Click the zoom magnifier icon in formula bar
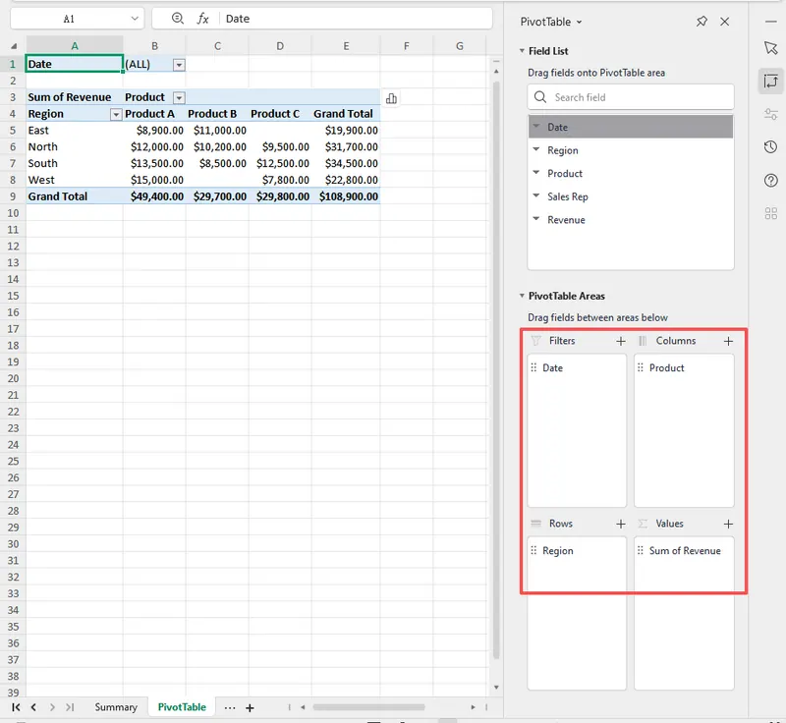This screenshot has height=723, width=786. point(177,19)
